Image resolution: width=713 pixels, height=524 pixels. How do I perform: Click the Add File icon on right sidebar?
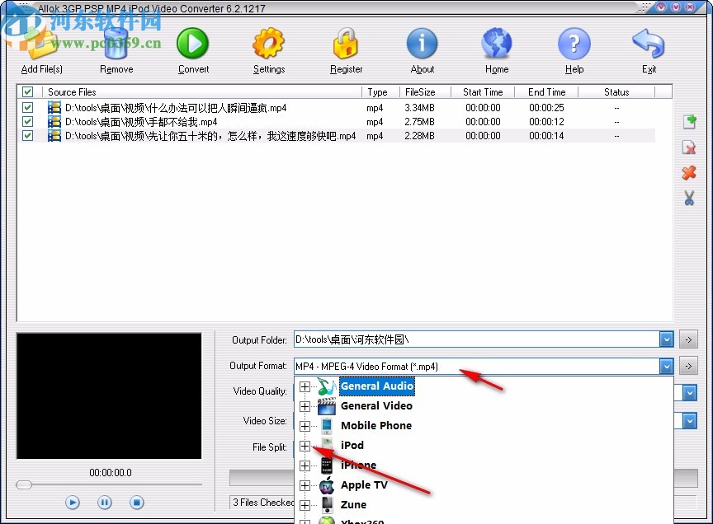[x=690, y=121]
